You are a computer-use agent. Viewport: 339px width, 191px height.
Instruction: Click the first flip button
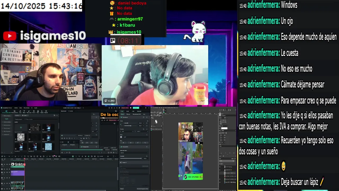pos(123,143)
